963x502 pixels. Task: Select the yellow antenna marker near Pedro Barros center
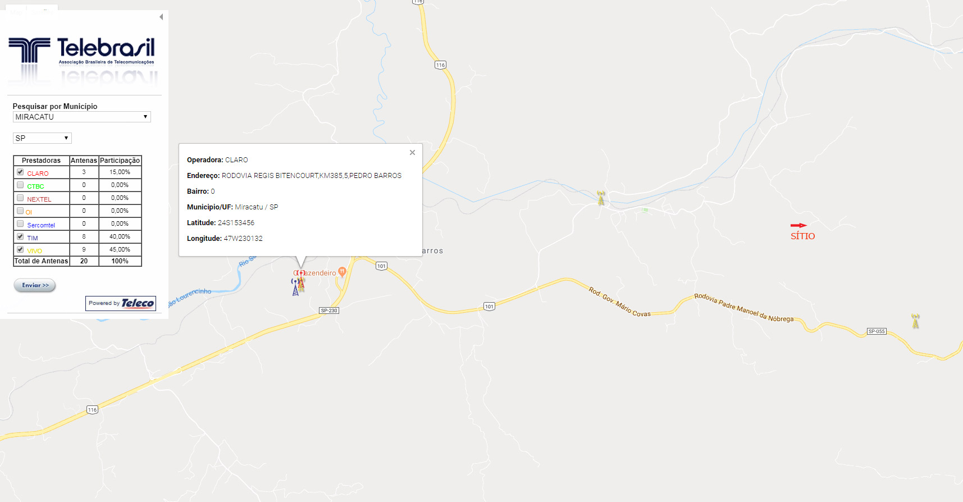point(601,198)
